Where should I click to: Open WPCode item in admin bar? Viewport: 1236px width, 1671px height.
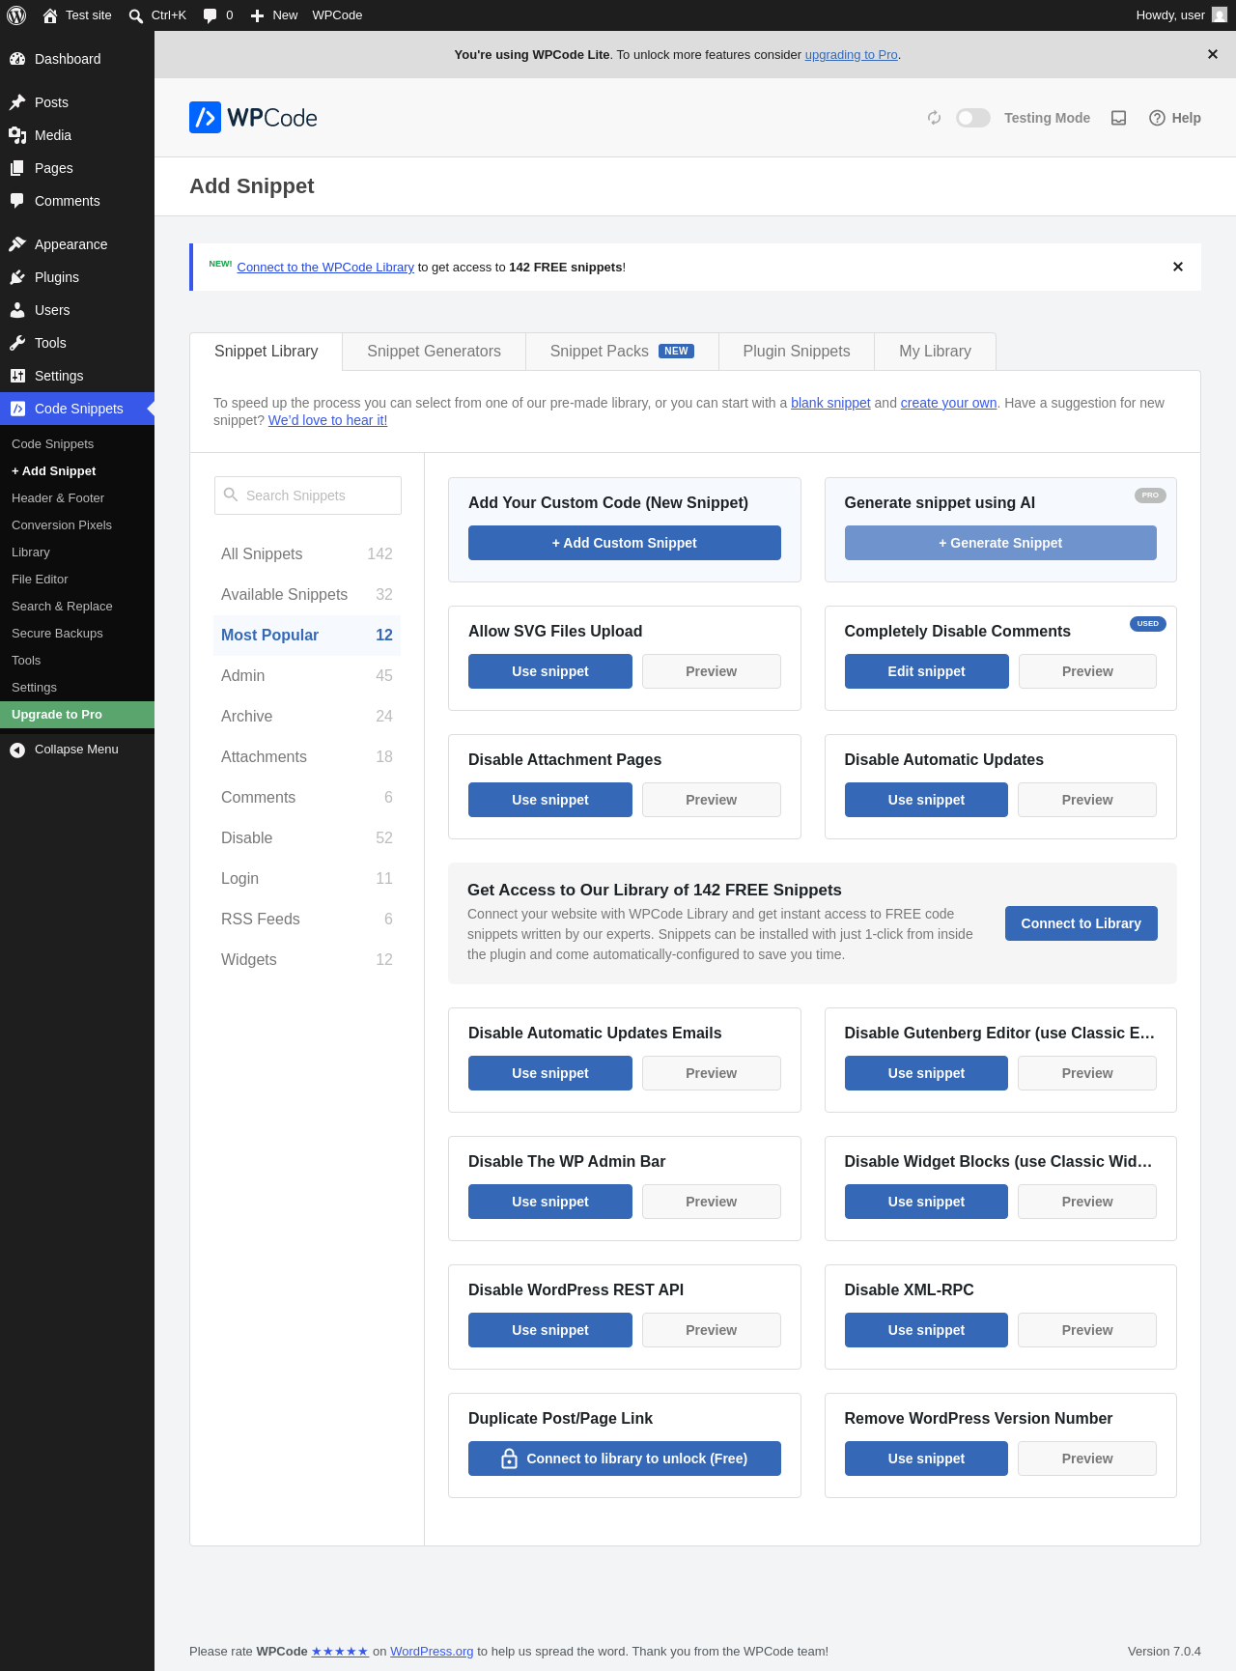point(337,15)
